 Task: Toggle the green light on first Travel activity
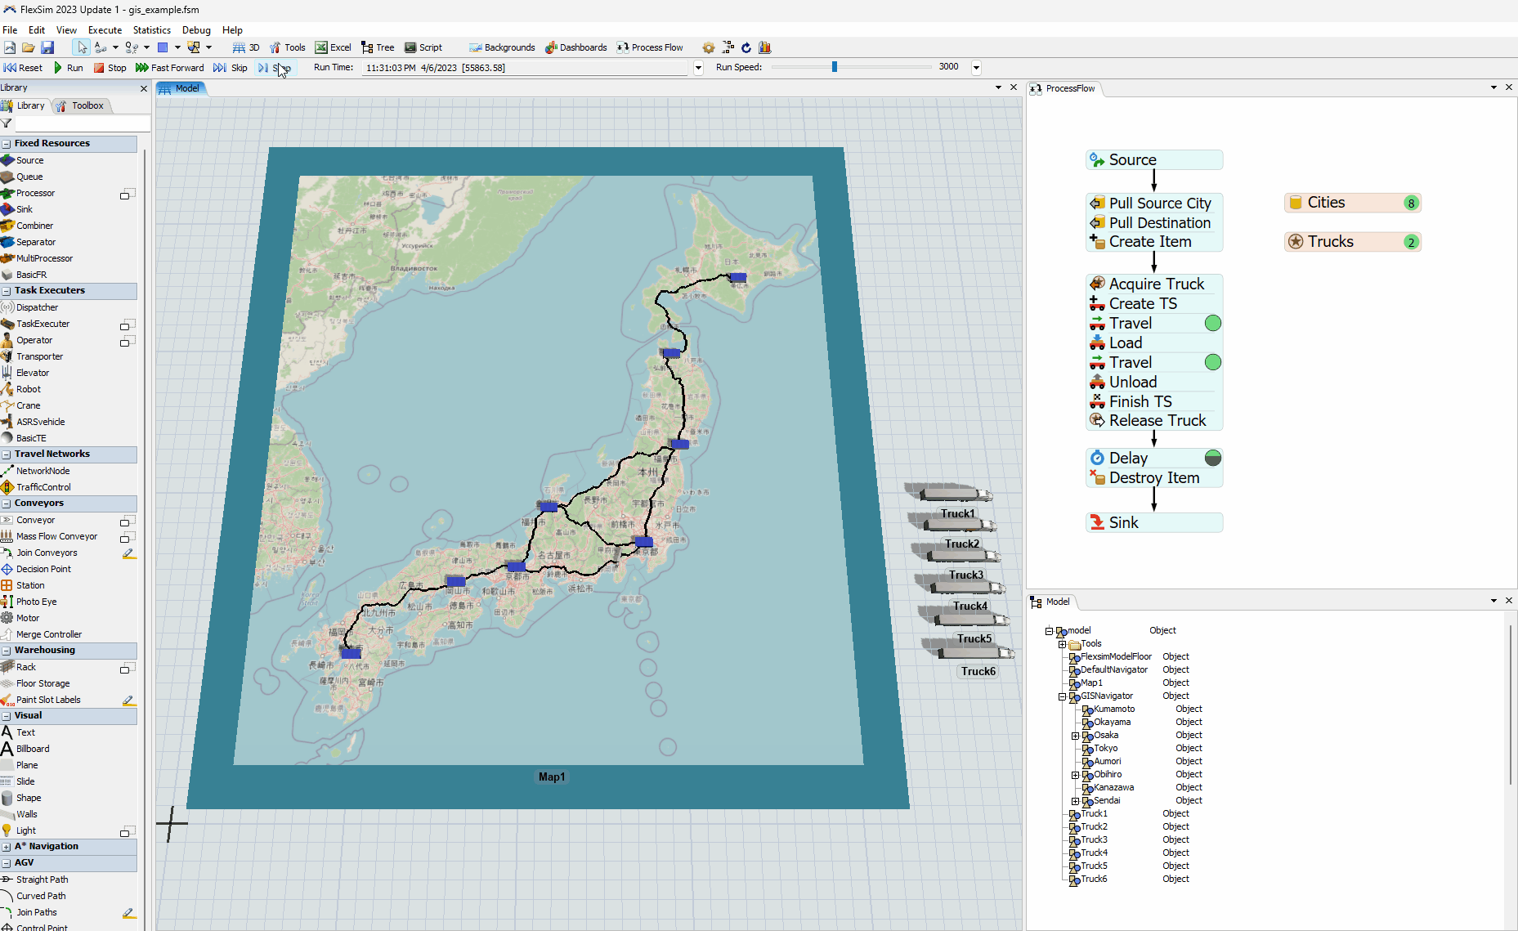[1213, 323]
